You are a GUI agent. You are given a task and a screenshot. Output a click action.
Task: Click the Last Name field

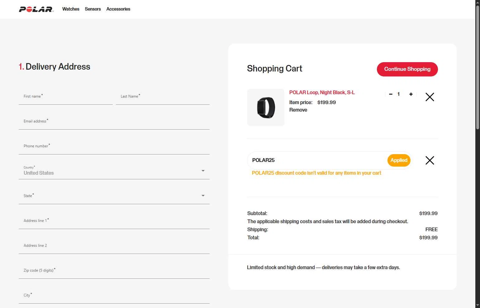click(x=163, y=96)
